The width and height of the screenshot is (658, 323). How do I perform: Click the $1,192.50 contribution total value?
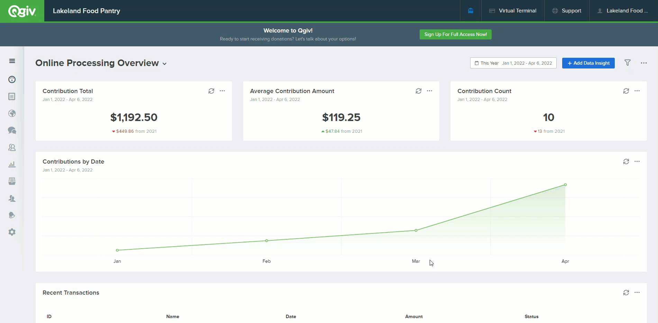click(134, 117)
